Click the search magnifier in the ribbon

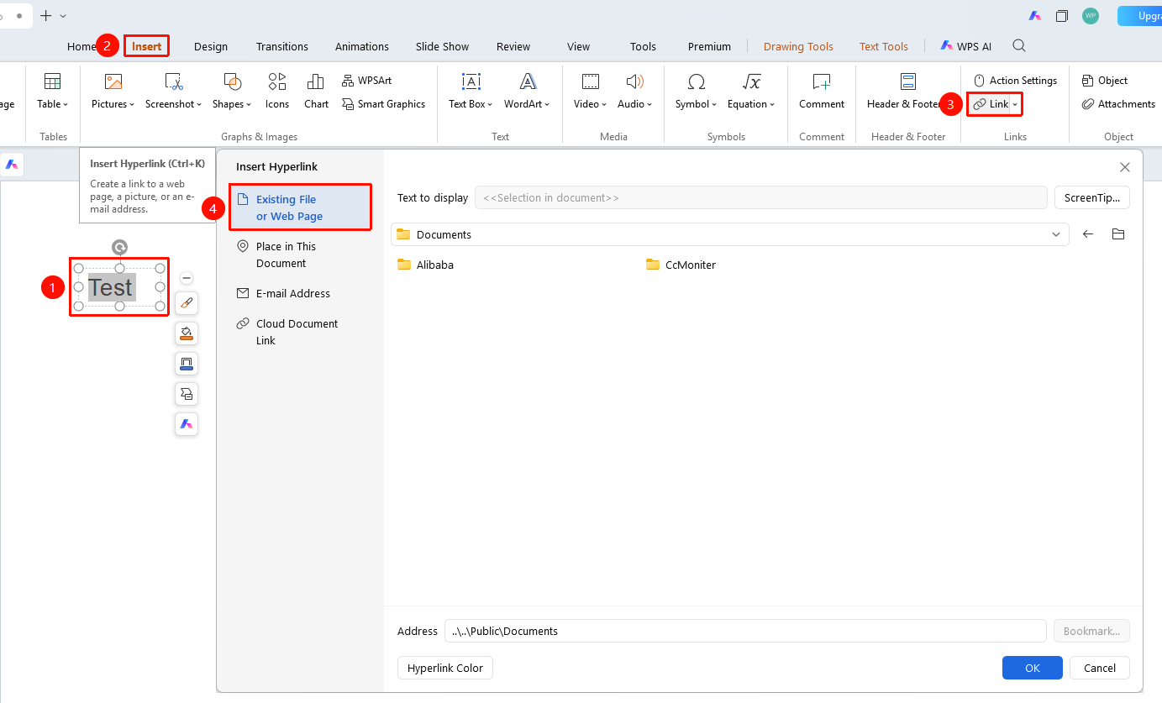1019,45
